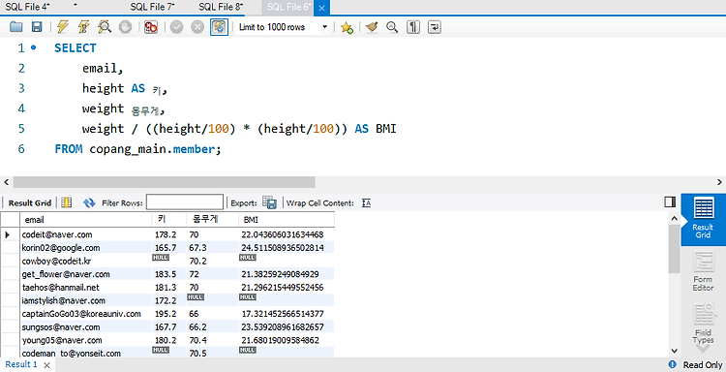Sort by the BMI column header
This screenshot has width=726, height=372.
(286, 220)
